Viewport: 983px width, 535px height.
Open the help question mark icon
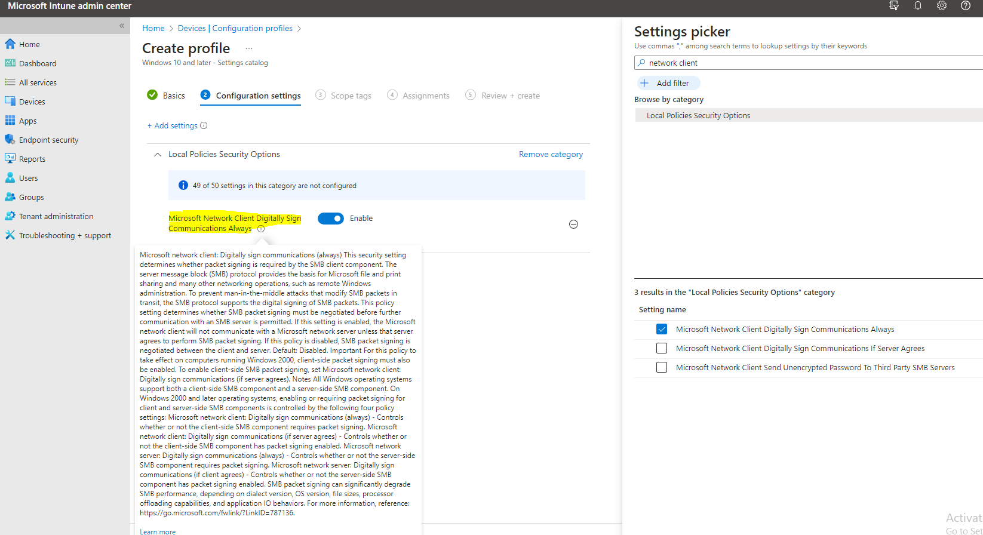pyautogui.click(x=966, y=6)
